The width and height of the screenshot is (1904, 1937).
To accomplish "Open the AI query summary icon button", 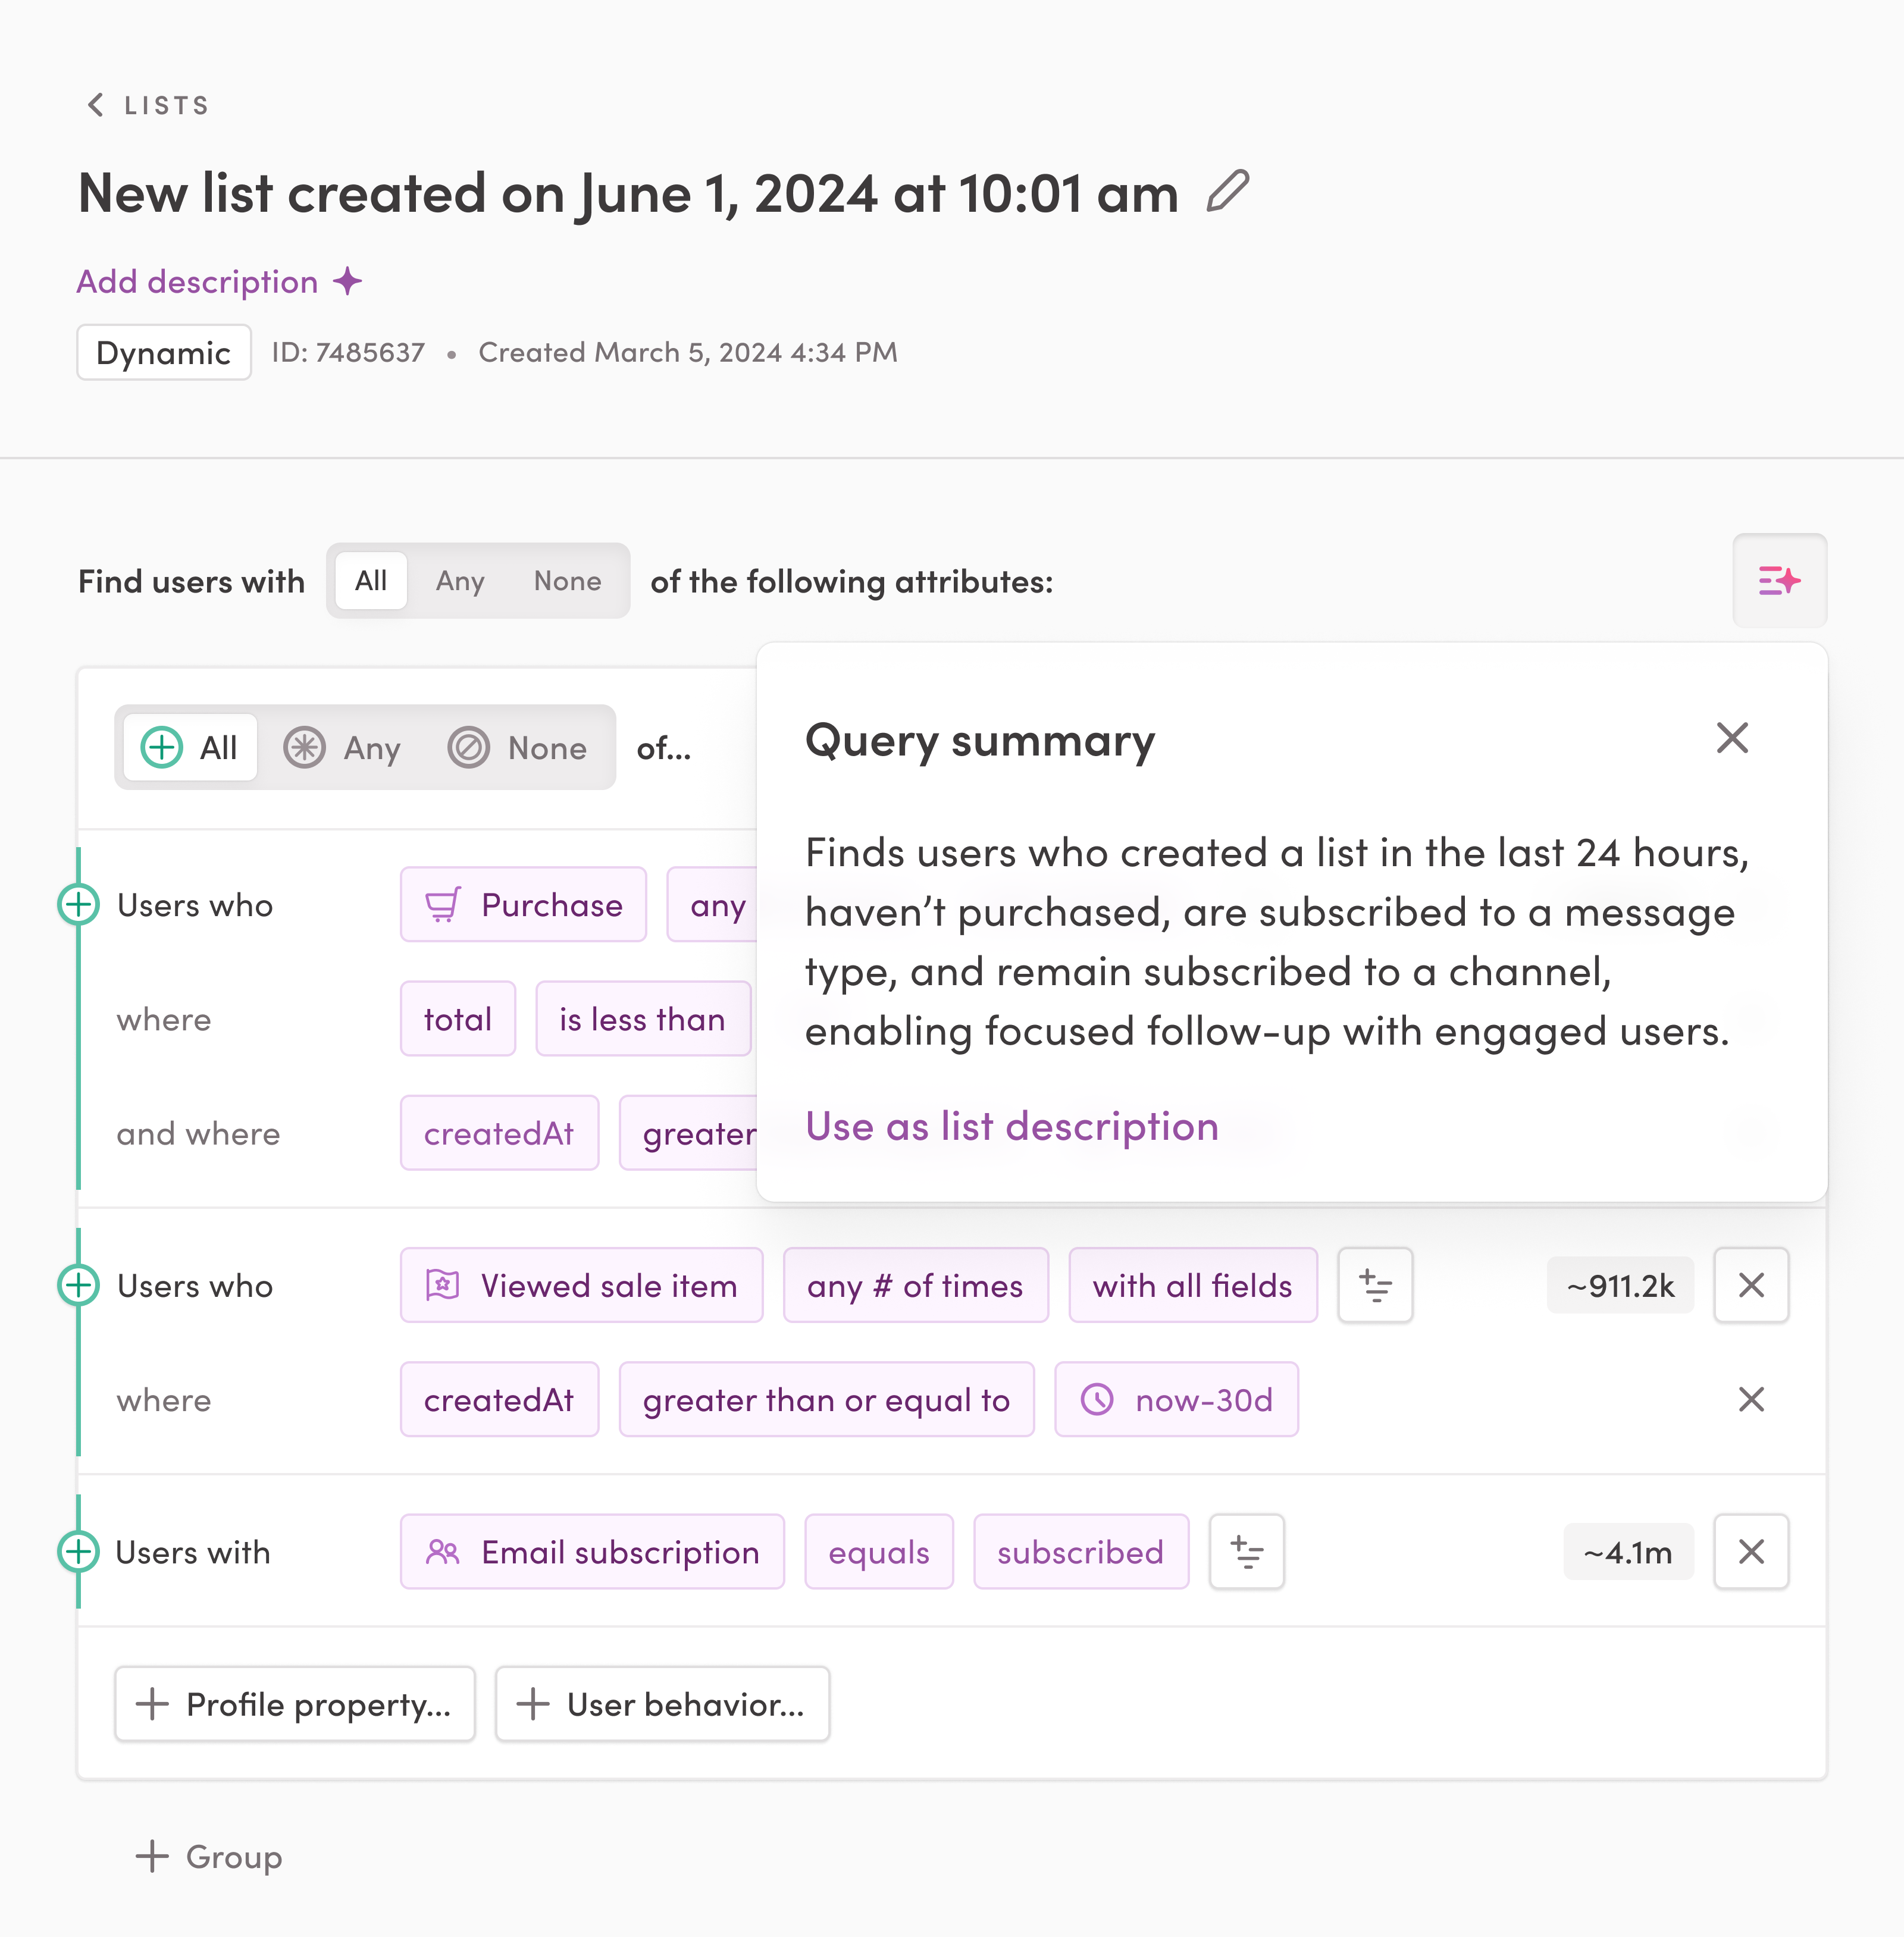I will 1779,581.
